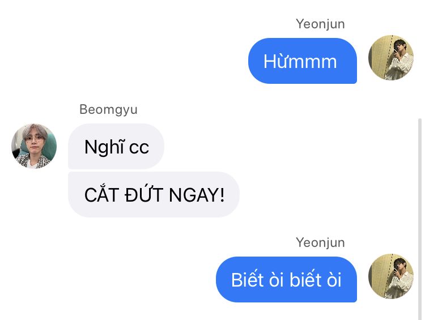
Task: Select the gray Nghĩ cc message bubble
Action: pyautogui.click(x=116, y=147)
